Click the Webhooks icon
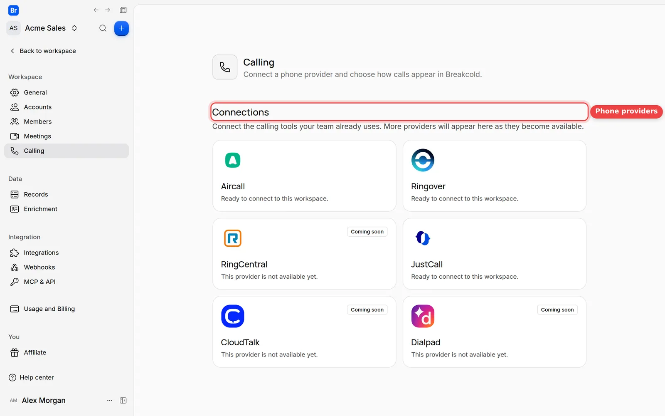The height and width of the screenshot is (416, 665). click(15, 267)
